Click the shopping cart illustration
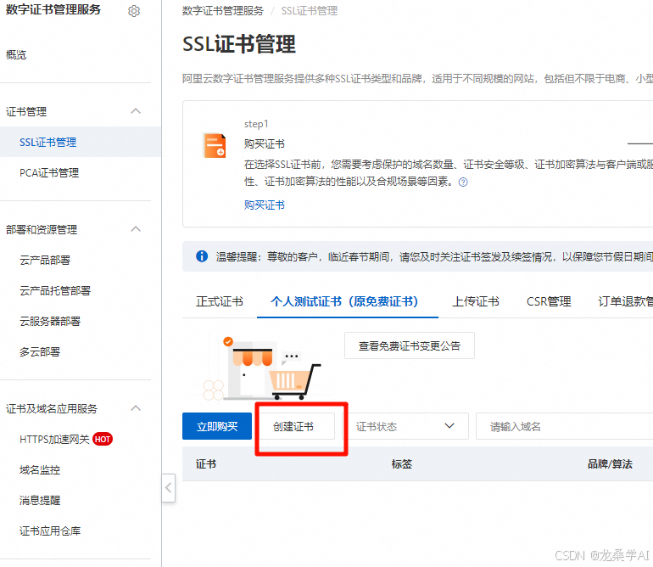Image resolution: width=653 pixels, height=567 pixels. [295, 380]
